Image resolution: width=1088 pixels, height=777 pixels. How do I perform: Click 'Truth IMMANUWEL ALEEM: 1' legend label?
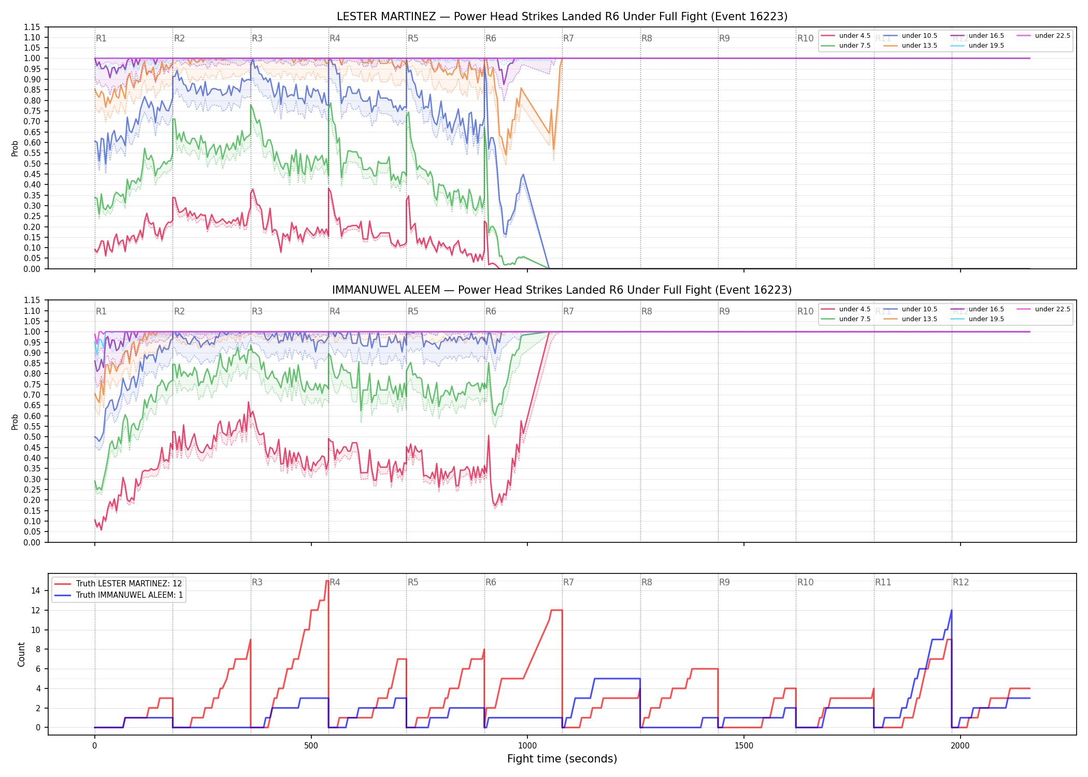(x=130, y=595)
